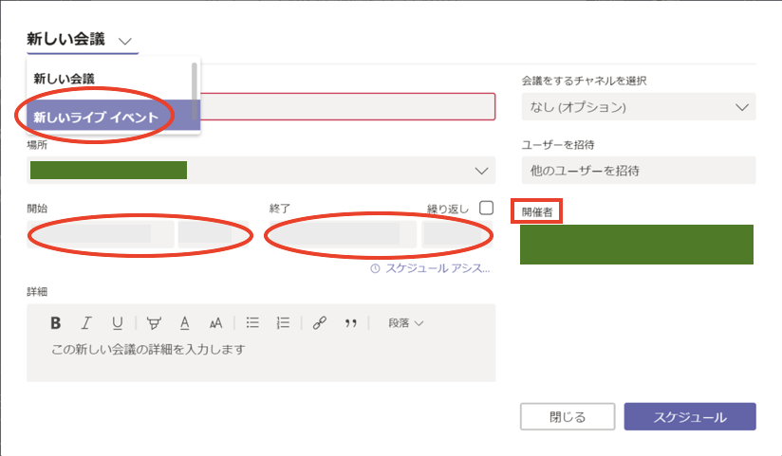Insert a hyperlink in details

(x=319, y=322)
